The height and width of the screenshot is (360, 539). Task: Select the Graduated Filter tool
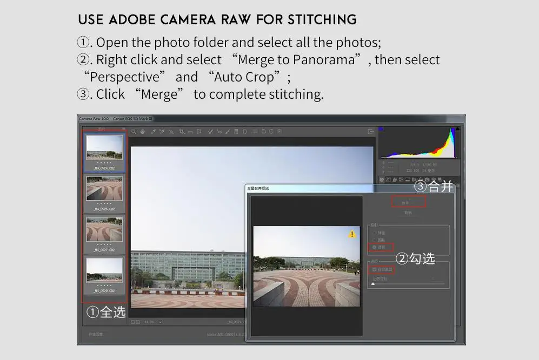(x=236, y=132)
